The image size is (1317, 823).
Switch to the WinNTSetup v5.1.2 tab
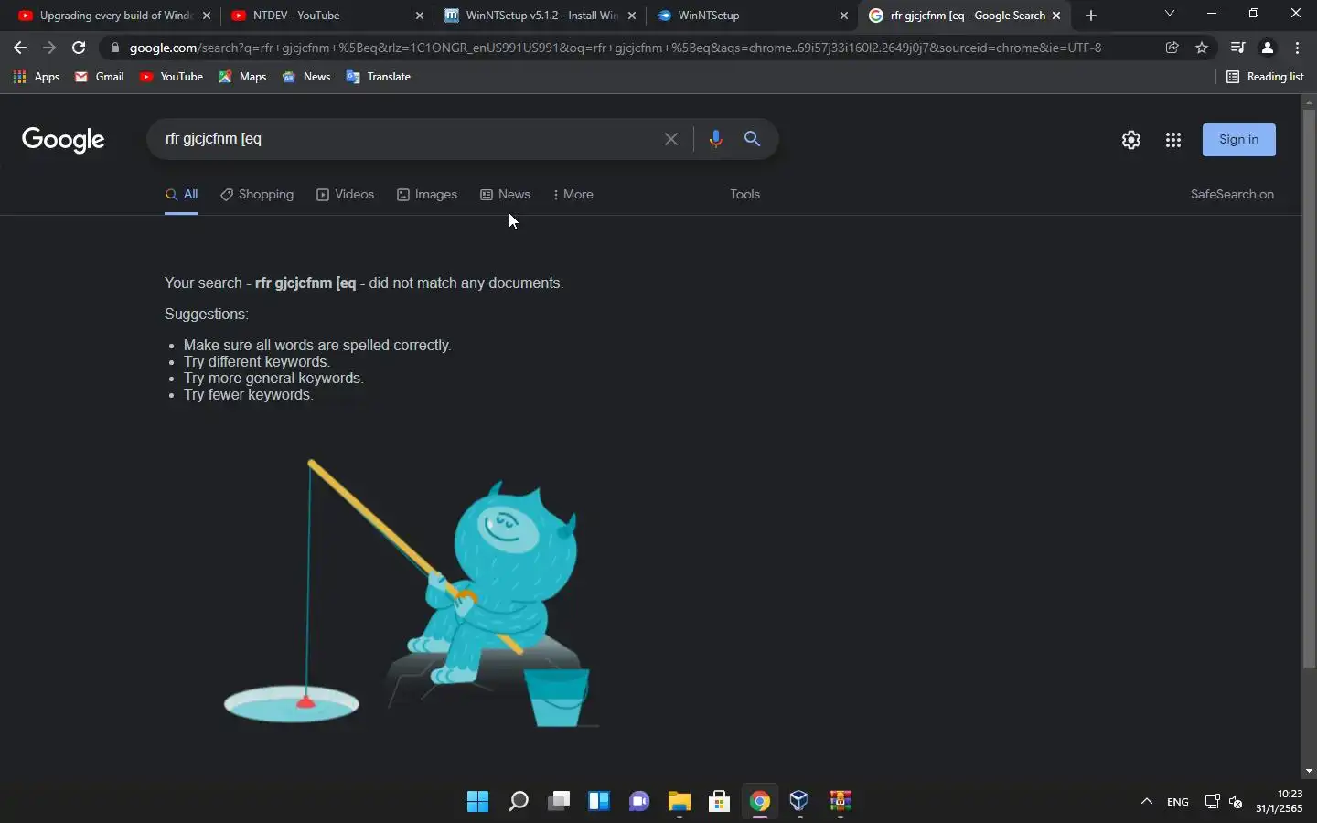(x=540, y=16)
